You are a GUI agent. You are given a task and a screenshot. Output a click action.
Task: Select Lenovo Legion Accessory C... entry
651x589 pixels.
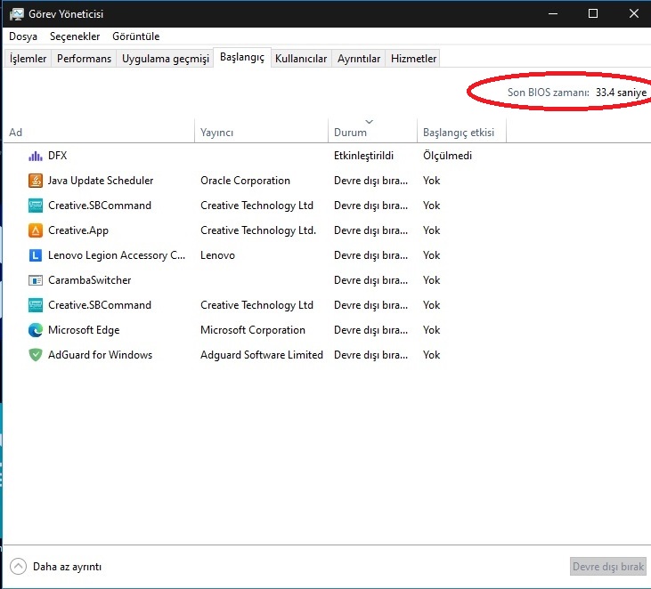pos(117,255)
